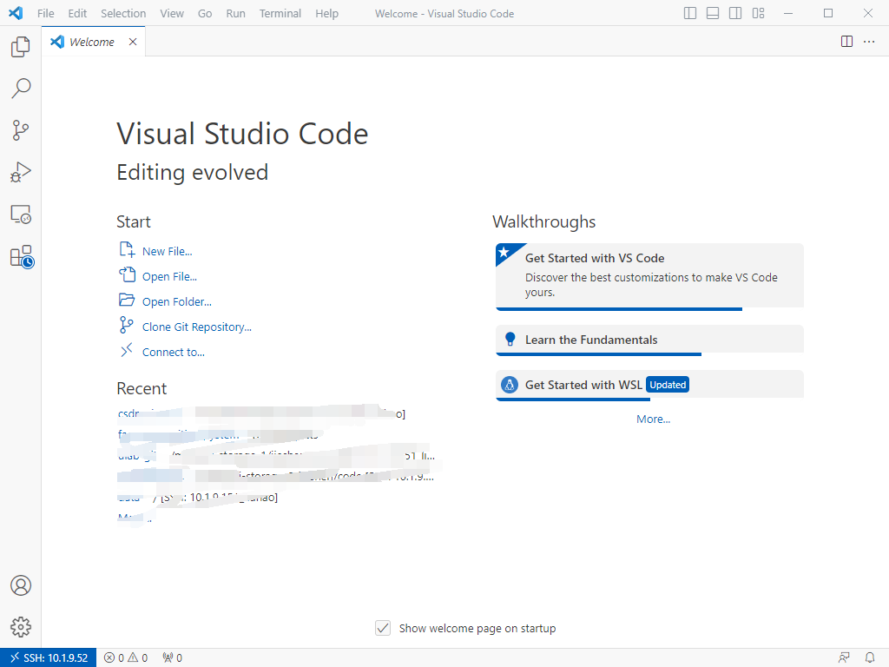Screen dimensions: 889x667
Task: Open Get Started with VS Code walkthrough
Action: (649, 276)
